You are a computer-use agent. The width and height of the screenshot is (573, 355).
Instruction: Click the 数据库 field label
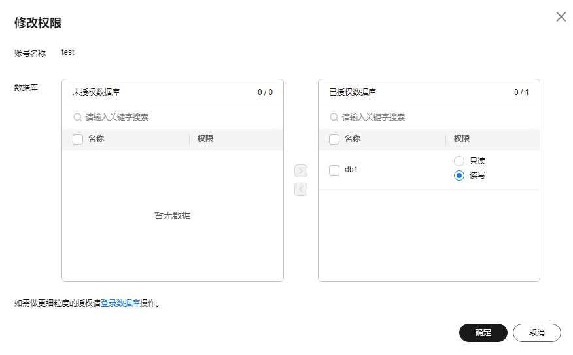(26, 88)
